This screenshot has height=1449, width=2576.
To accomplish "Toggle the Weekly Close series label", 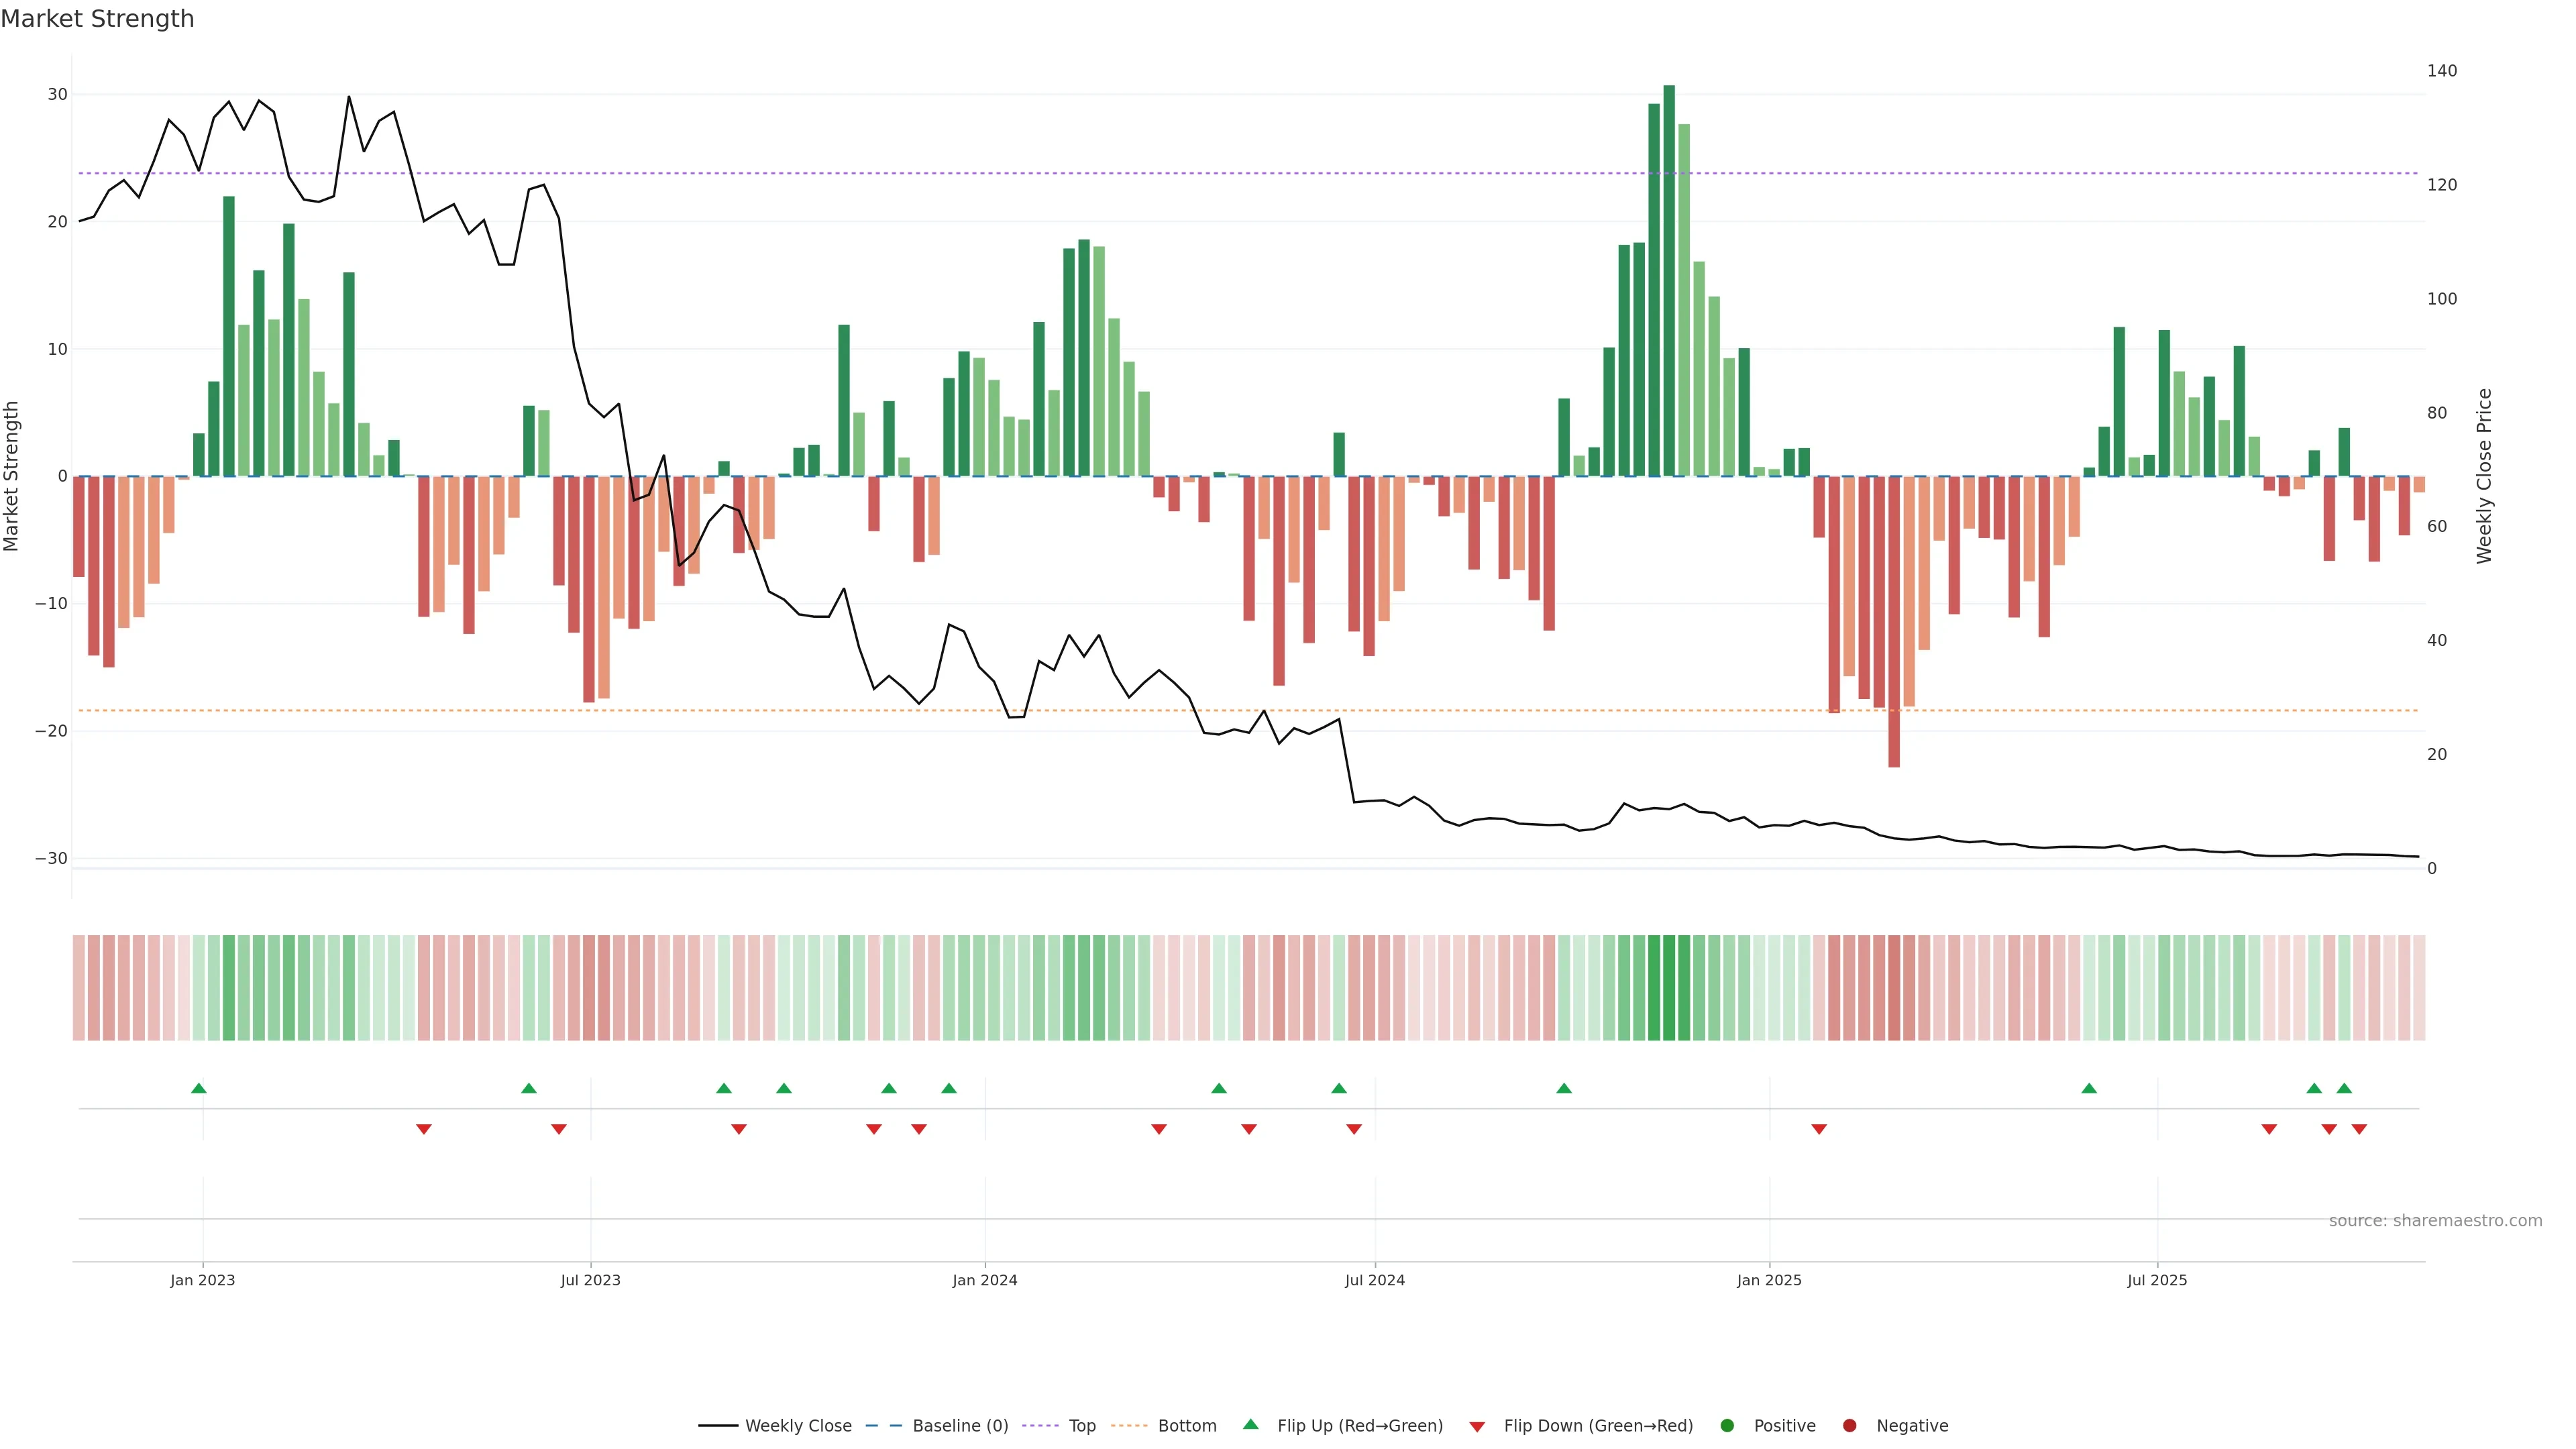I will (x=798, y=1425).
